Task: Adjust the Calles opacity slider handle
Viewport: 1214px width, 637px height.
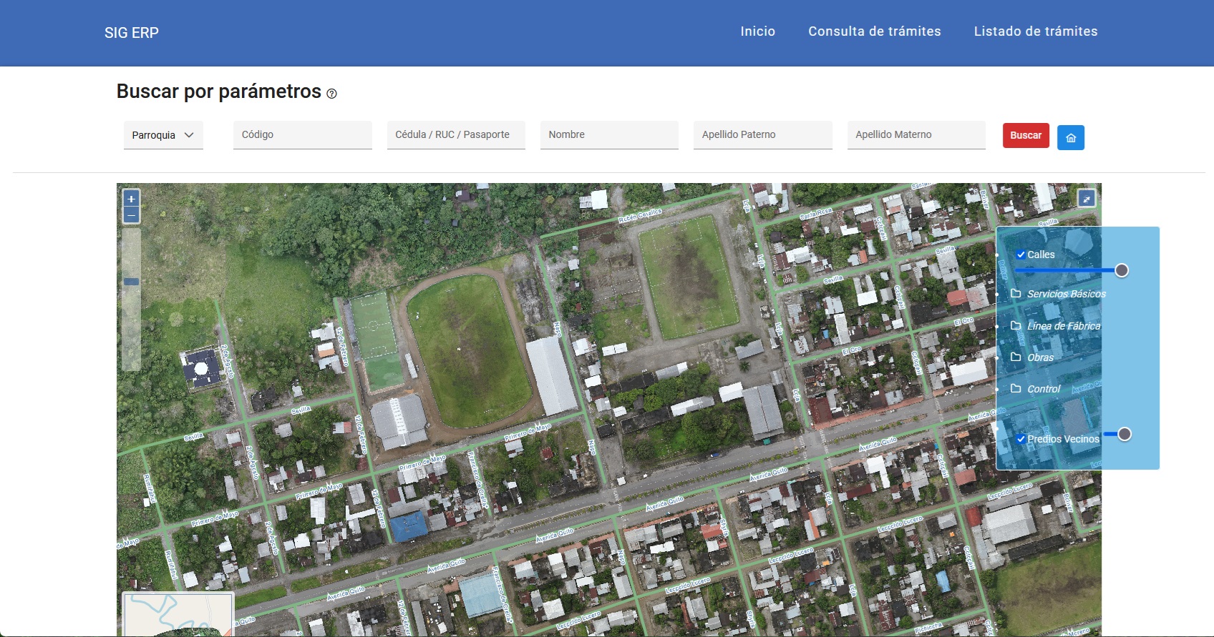Action: point(1122,270)
